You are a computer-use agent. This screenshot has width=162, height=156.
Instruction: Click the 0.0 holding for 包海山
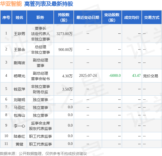click(70, 115)
